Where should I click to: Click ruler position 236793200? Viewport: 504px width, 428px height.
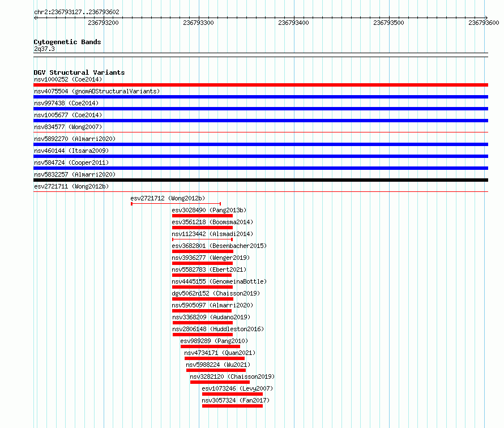(103, 23)
